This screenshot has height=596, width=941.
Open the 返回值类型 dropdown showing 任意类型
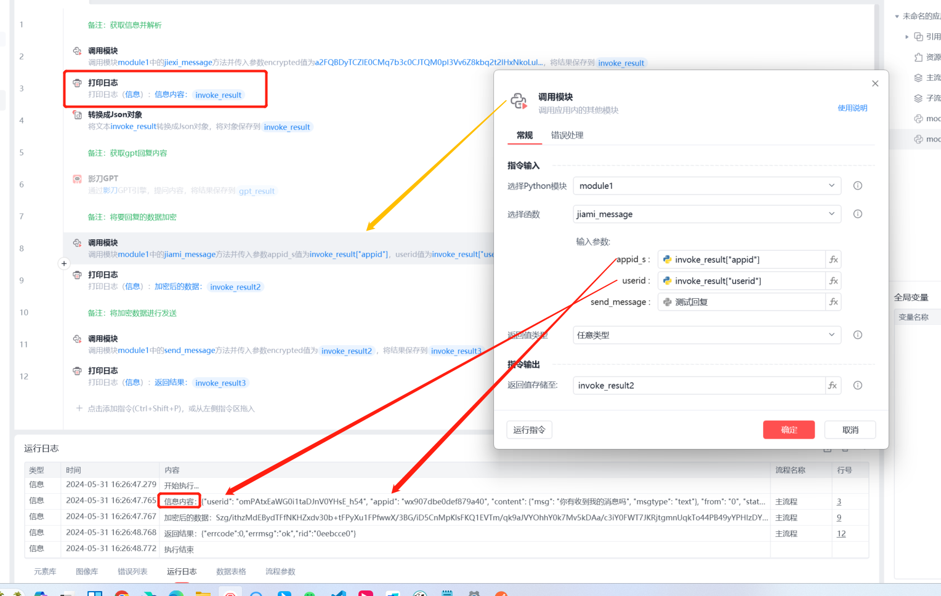pyautogui.click(x=707, y=335)
